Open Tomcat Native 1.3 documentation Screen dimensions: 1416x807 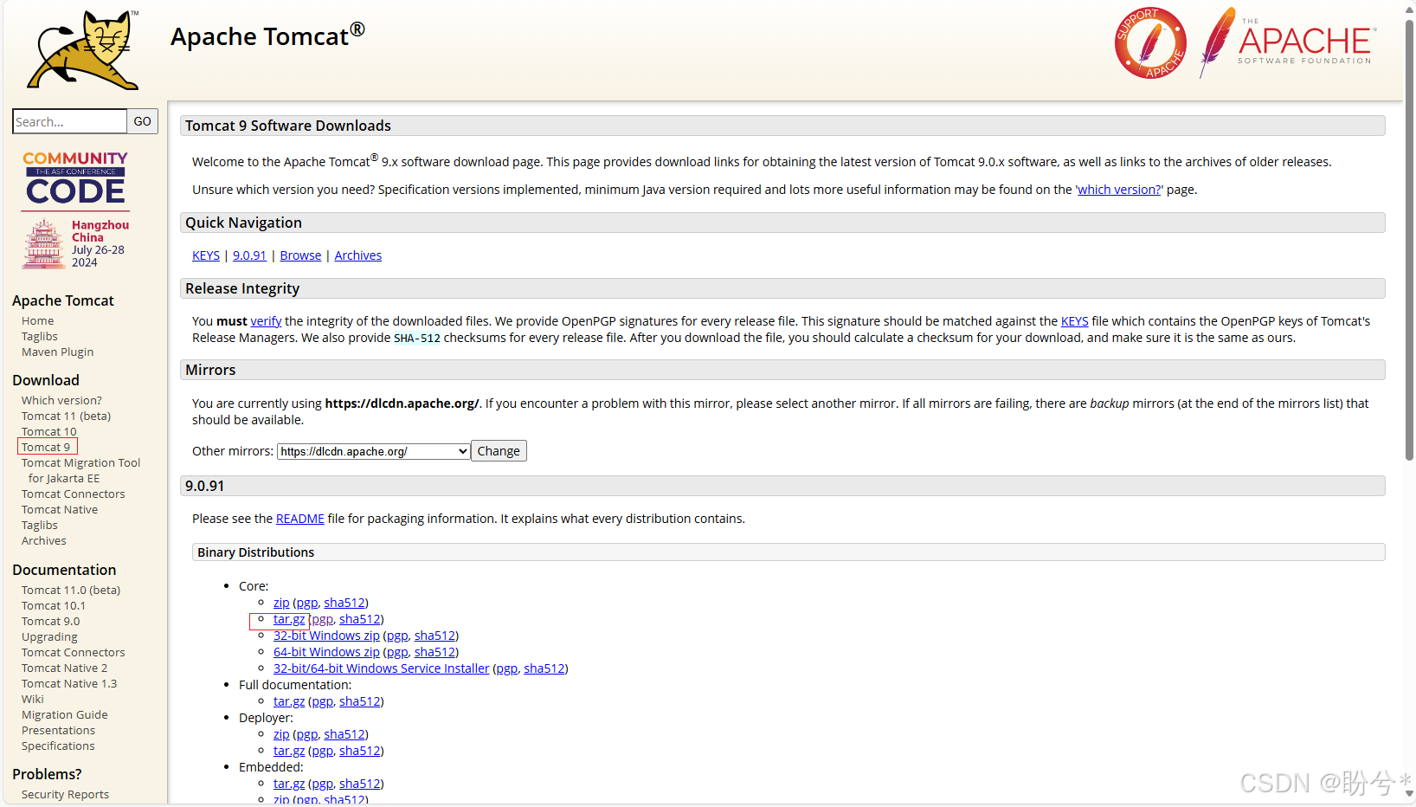[x=69, y=683]
